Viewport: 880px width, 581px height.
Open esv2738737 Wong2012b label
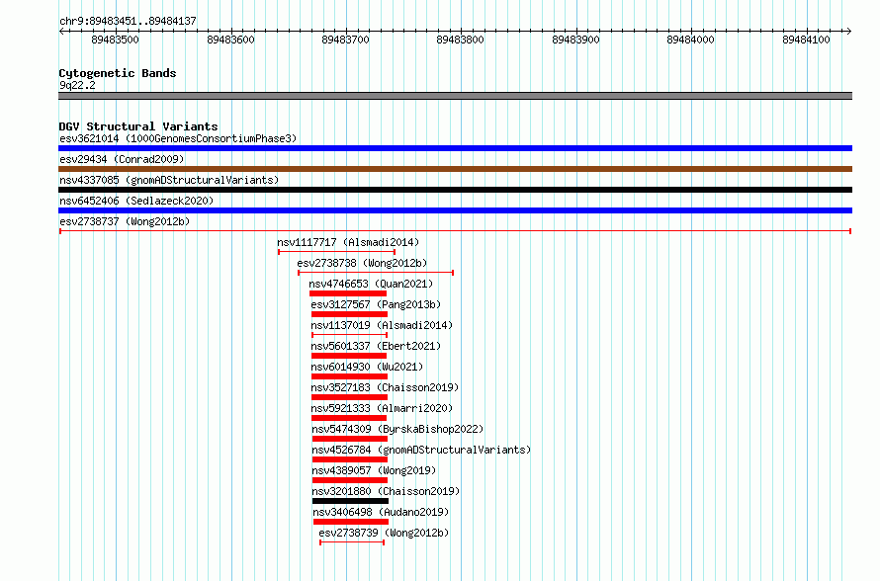coord(125,221)
